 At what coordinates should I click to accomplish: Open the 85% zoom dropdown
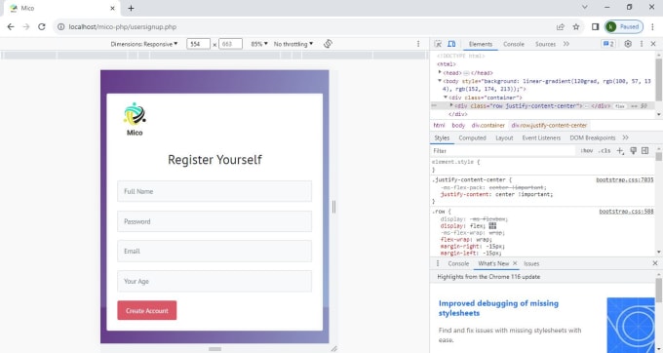pyautogui.click(x=259, y=44)
